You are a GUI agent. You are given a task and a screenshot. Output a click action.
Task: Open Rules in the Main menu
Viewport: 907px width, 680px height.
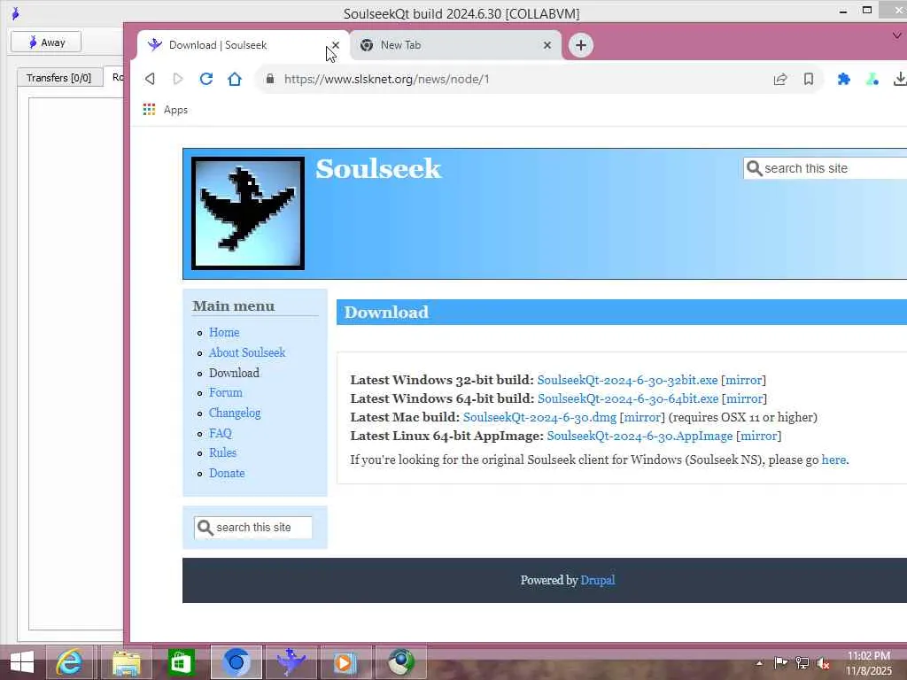[222, 452]
